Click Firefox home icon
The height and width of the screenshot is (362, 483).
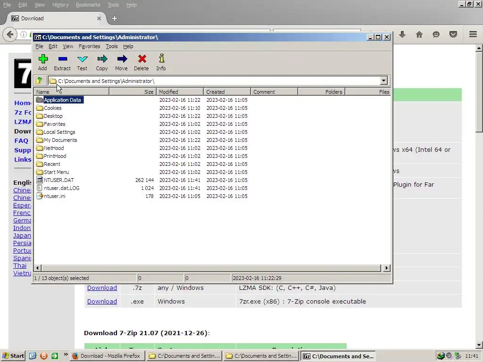click(x=419, y=34)
